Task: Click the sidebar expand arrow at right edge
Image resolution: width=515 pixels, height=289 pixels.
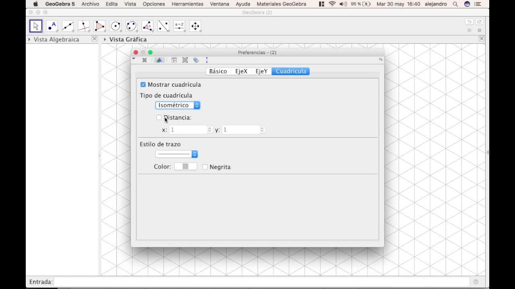Action: click(x=487, y=152)
